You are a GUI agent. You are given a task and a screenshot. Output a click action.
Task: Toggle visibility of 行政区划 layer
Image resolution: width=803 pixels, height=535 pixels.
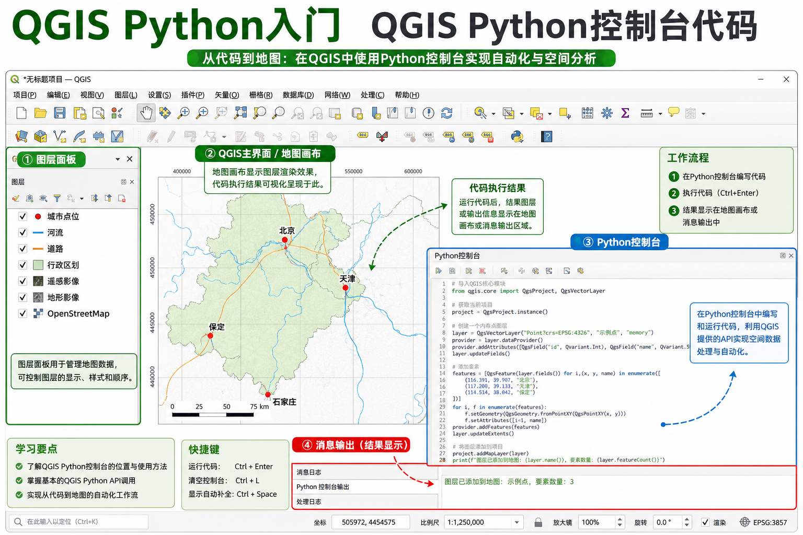pyautogui.click(x=22, y=265)
